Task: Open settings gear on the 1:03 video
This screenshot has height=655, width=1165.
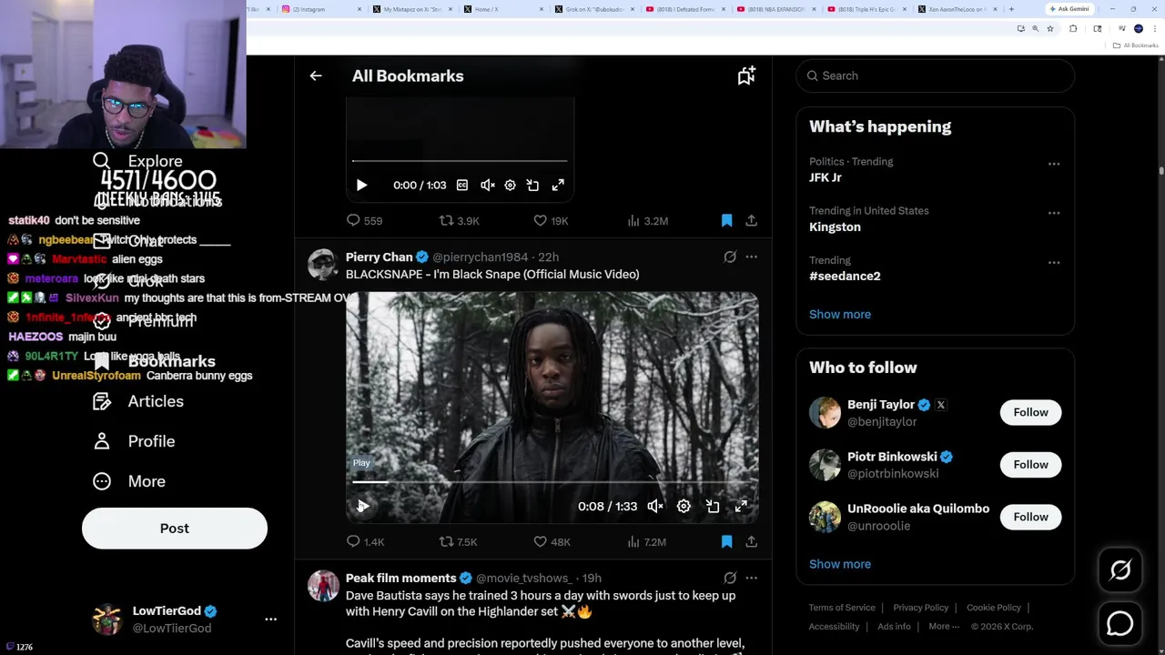Action: 510,185
